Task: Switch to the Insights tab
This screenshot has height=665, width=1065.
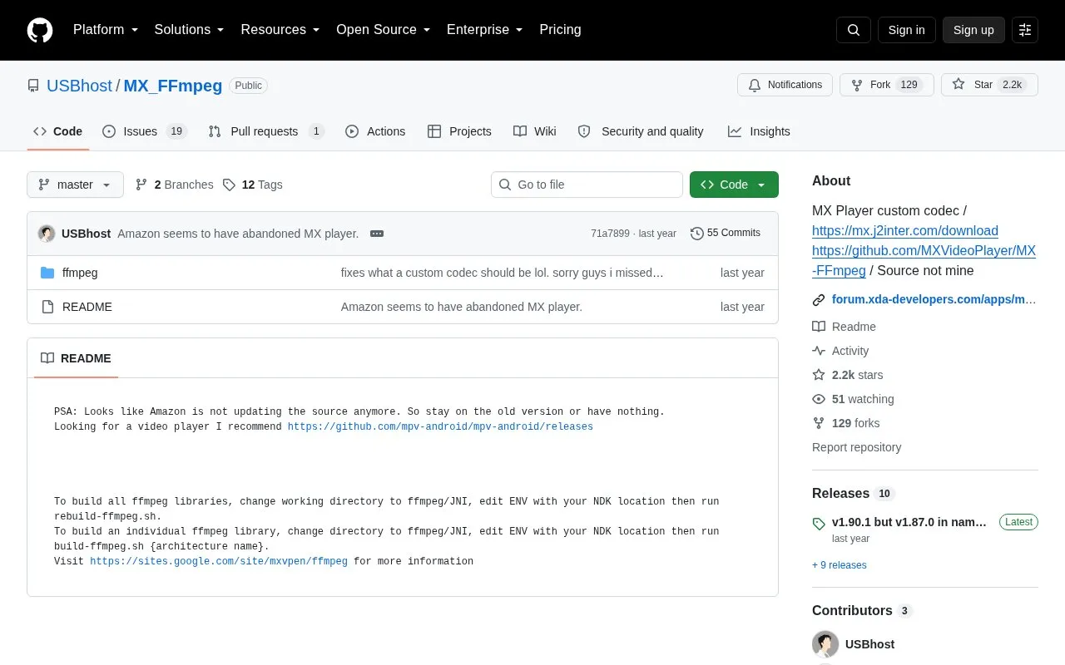Action: [x=759, y=131]
